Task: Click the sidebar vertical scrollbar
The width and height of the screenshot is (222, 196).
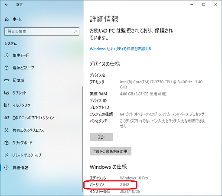Action: coord(83,139)
